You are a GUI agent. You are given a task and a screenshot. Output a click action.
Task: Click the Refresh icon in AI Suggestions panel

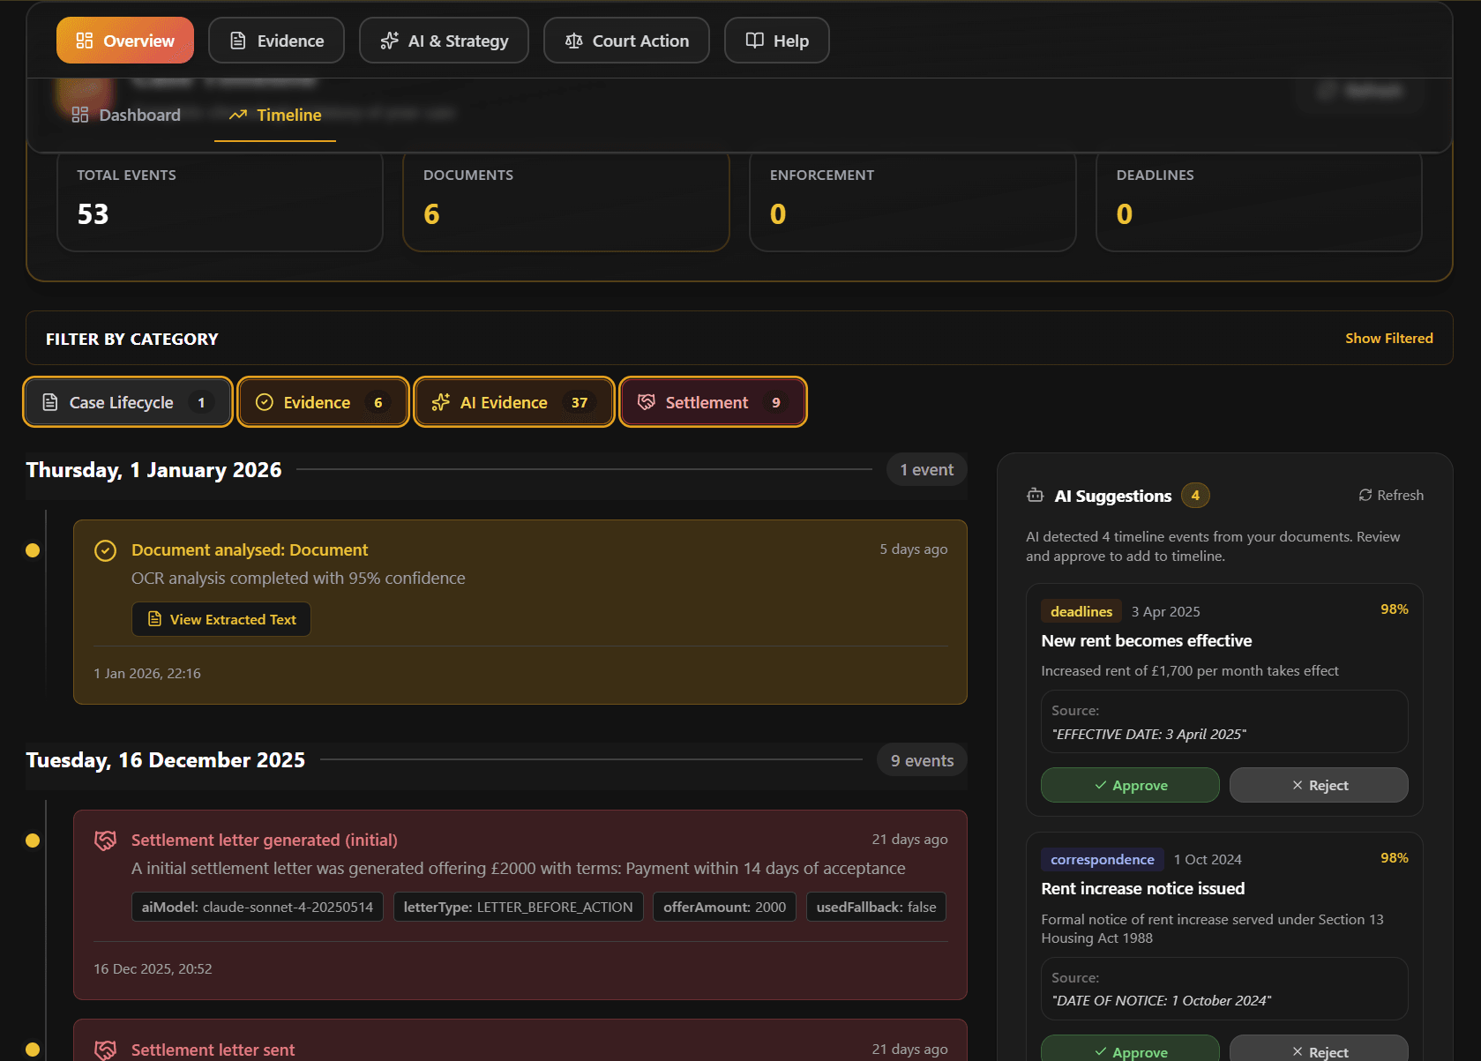pyautogui.click(x=1364, y=495)
